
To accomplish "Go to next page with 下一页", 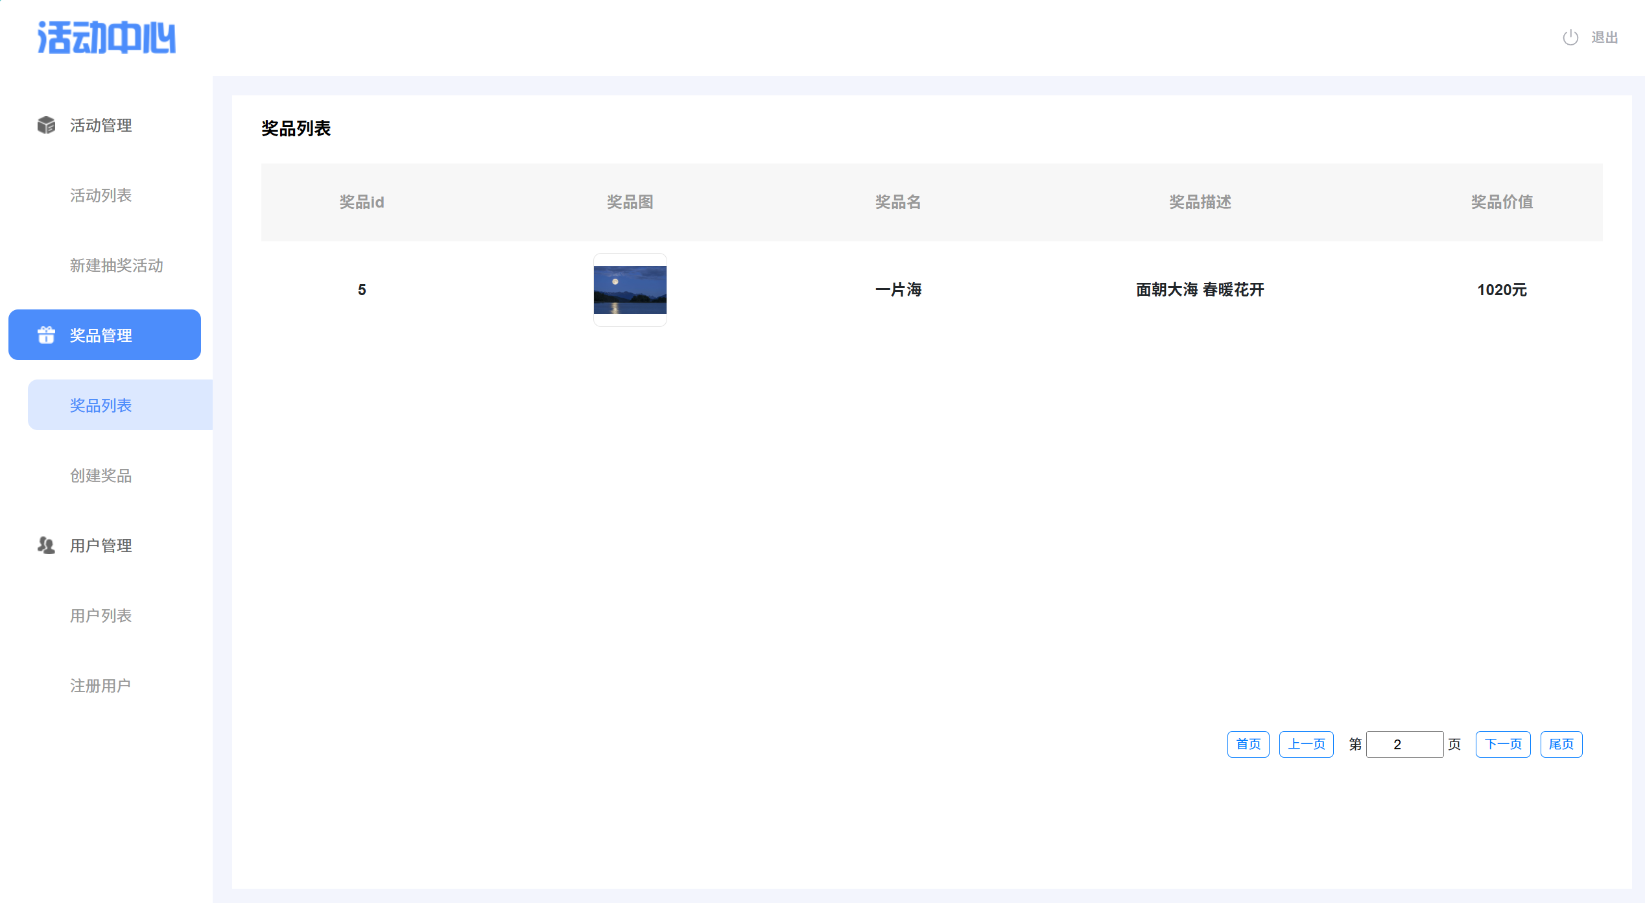I will tap(1502, 744).
